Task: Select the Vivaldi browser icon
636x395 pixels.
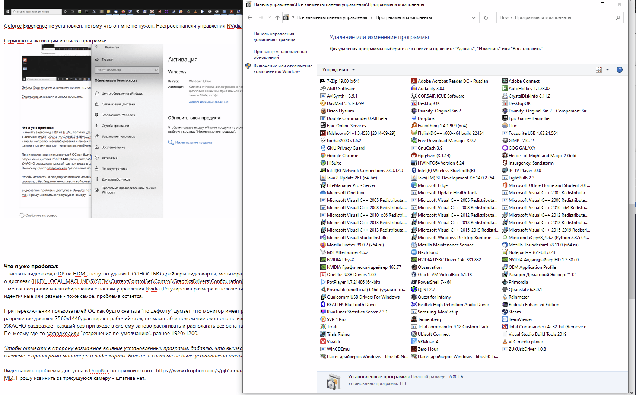Action: point(323,342)
